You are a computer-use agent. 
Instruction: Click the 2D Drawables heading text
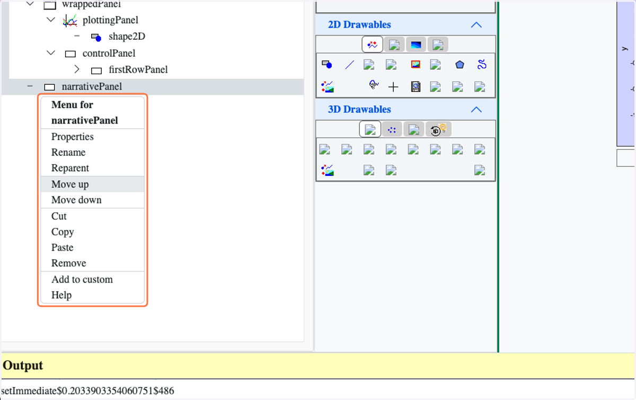pos(359,25)
